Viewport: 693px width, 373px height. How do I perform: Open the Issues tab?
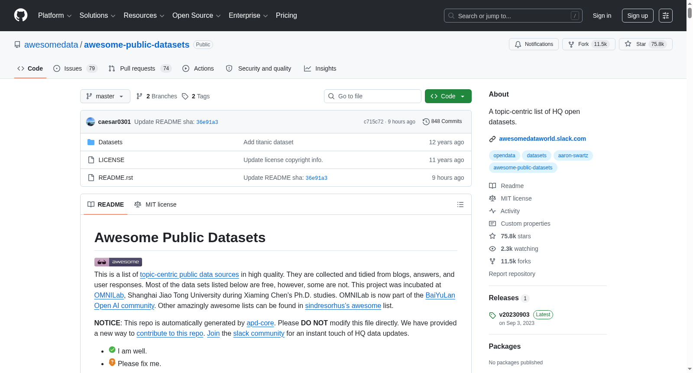tap(75, 68)
